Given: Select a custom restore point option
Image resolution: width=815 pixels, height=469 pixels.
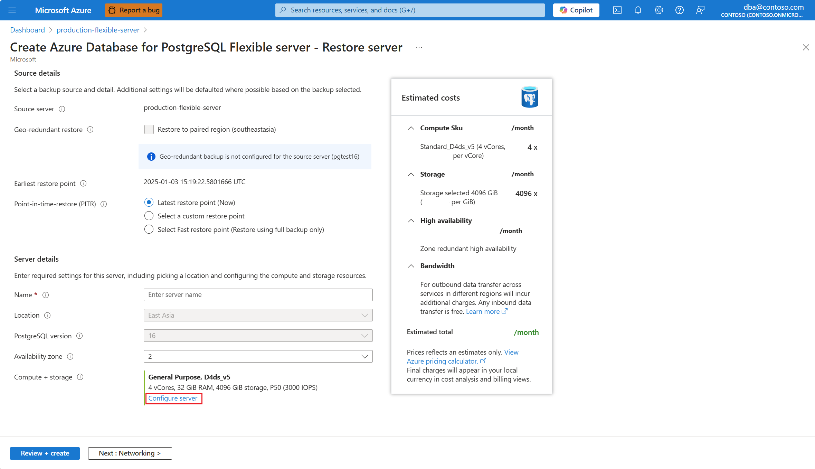Looking at the screenshot, I should pos(149,216).
